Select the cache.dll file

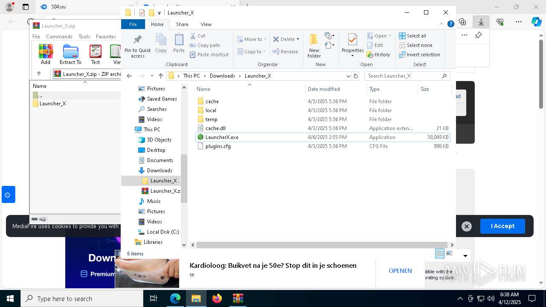tap(323, 128)
